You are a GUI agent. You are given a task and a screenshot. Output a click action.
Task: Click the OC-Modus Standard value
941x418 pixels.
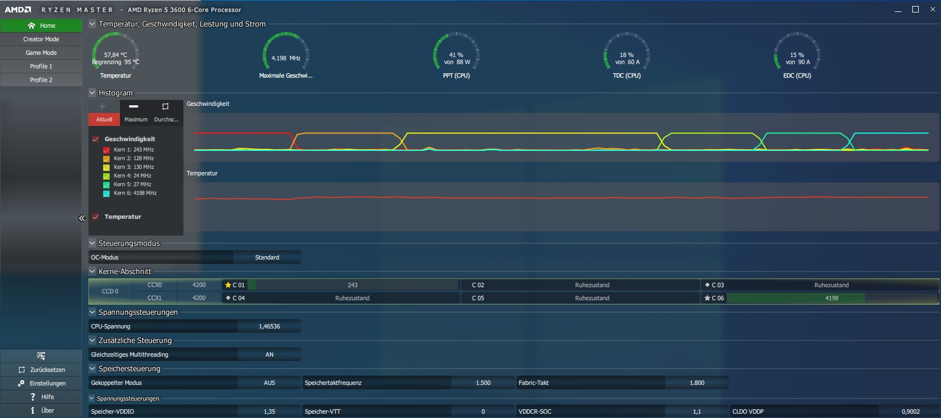click(267, 257)
